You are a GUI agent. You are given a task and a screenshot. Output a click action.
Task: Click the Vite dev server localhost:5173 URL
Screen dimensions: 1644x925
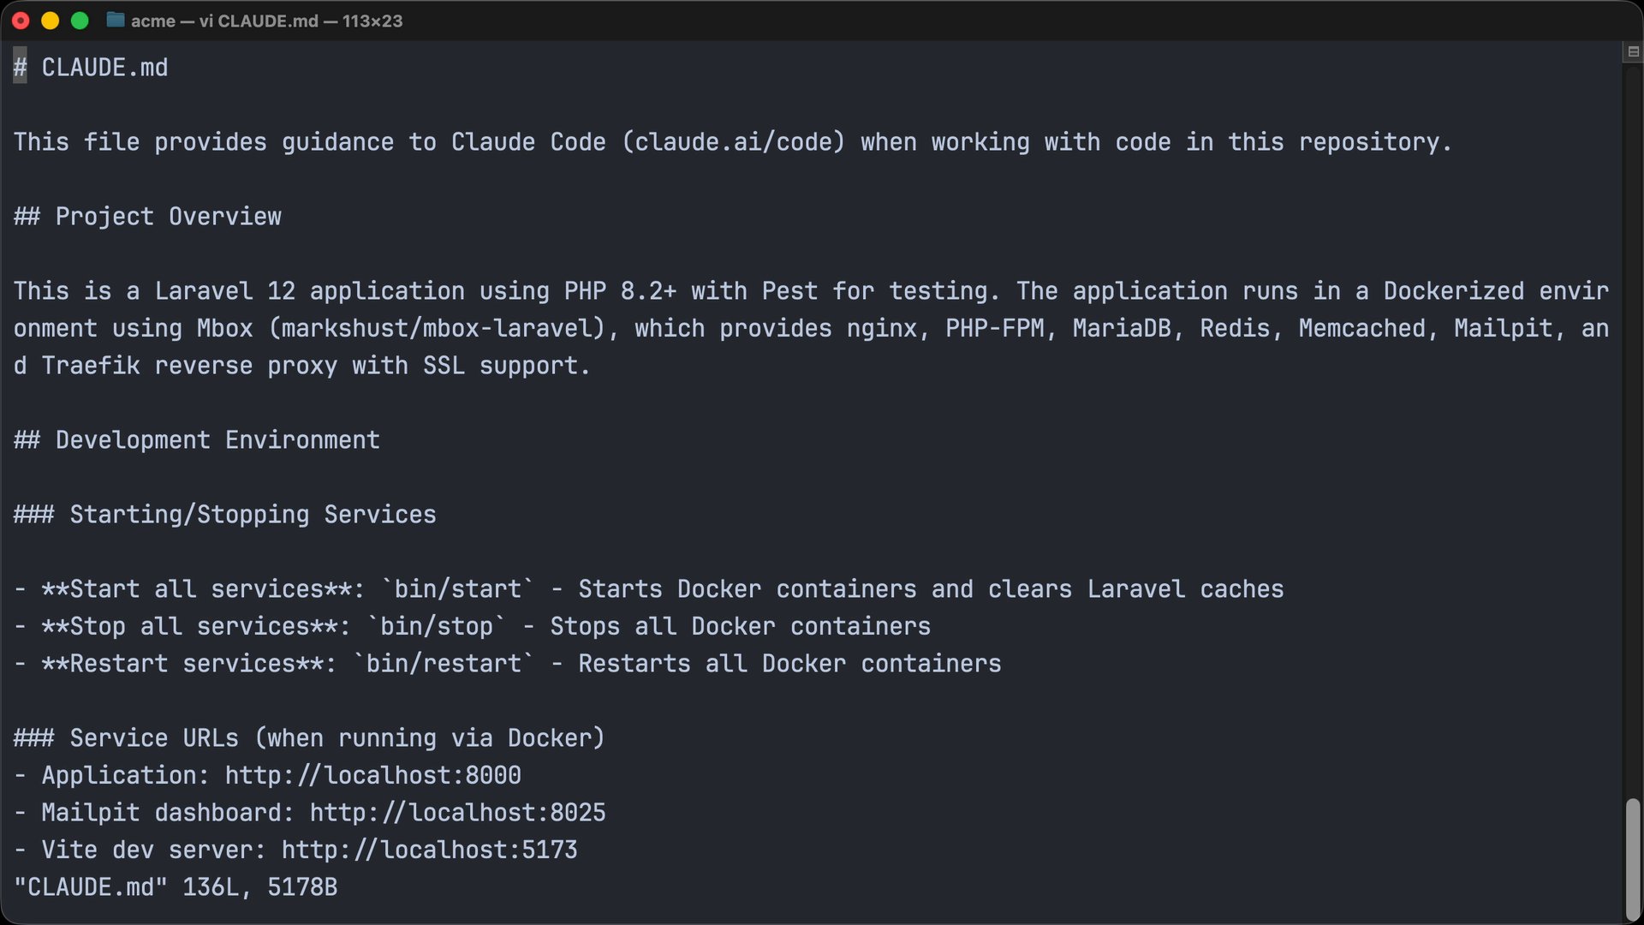(429, 850)
